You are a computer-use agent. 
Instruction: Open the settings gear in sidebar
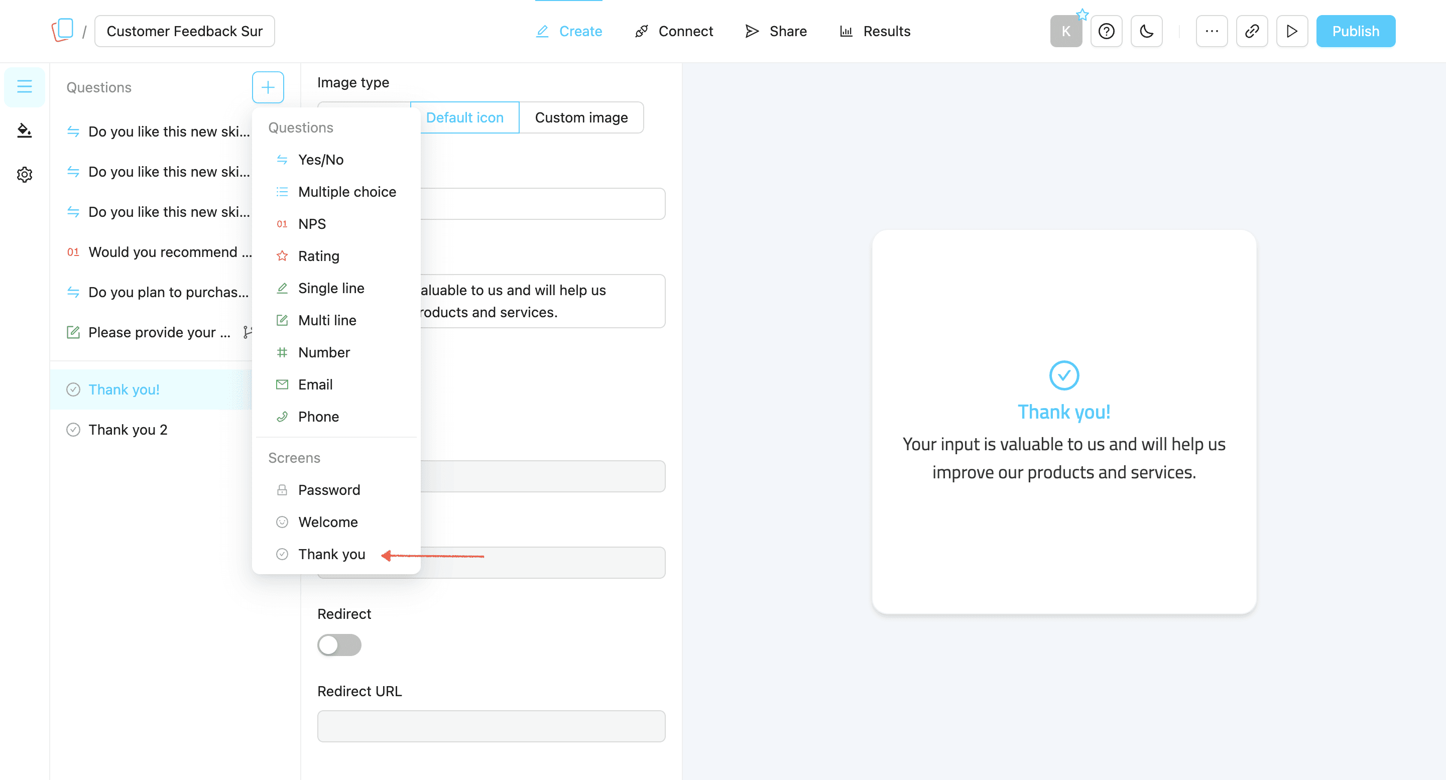pyautogui.click(x=24, y=175)
